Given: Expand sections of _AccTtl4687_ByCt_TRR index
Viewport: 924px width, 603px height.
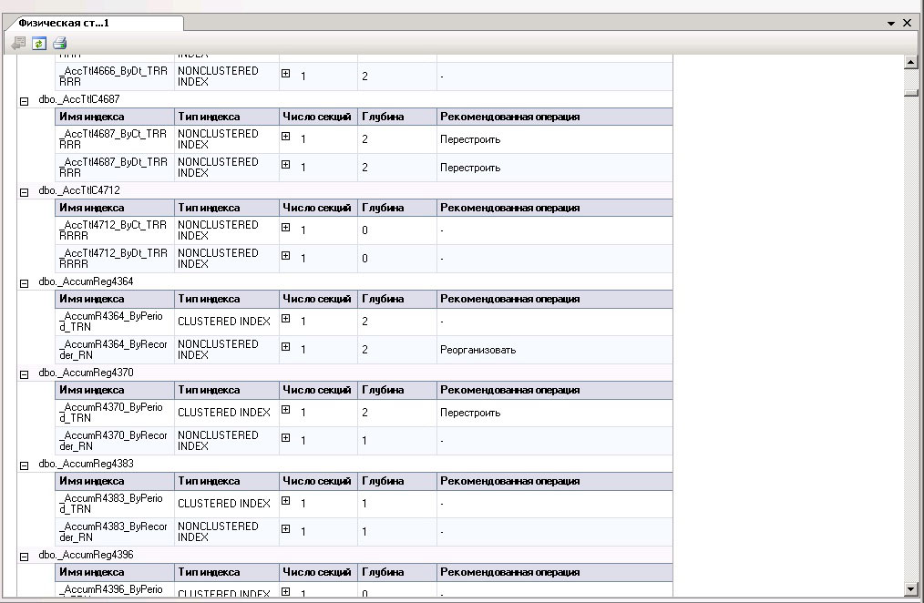Looking at the screenshot, I should point(286,137).
